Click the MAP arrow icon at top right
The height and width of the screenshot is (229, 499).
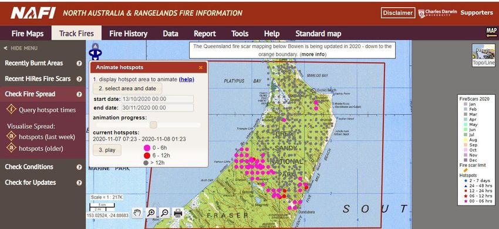491,33
